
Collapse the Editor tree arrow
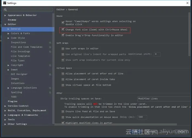tap(5, 25)
